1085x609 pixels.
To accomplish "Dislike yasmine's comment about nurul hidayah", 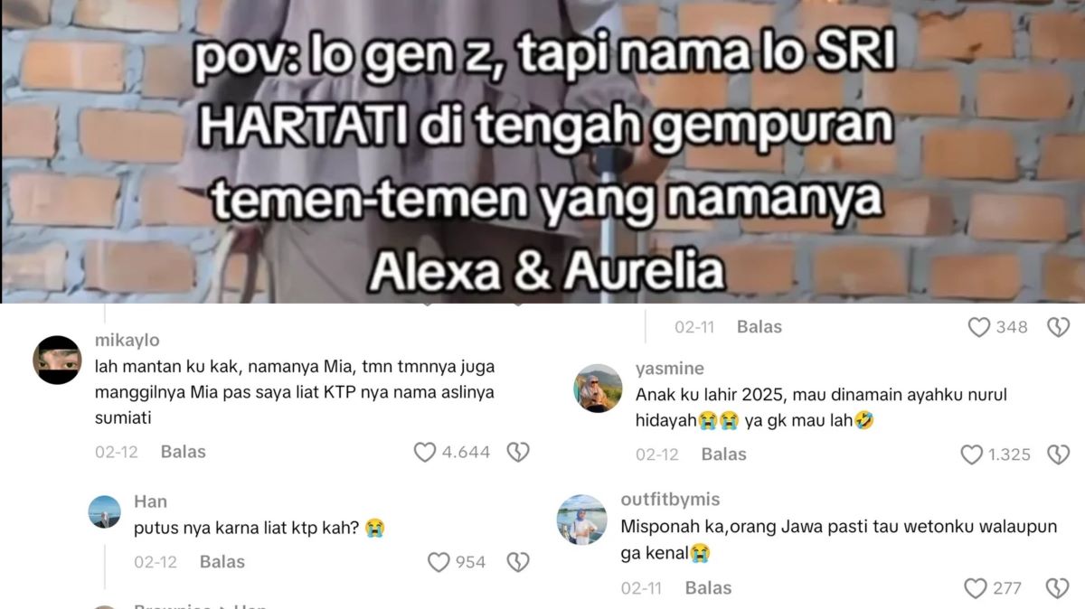I will pos(1058,454).
